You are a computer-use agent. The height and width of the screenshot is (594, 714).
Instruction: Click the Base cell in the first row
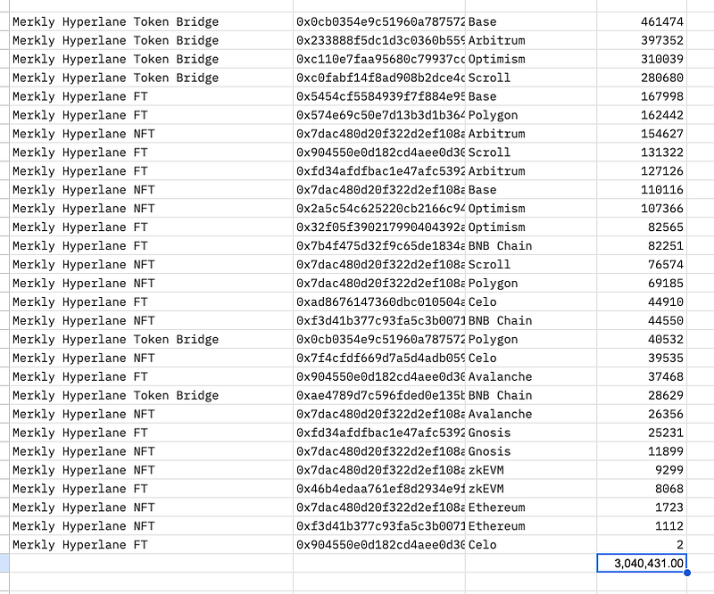531,21
